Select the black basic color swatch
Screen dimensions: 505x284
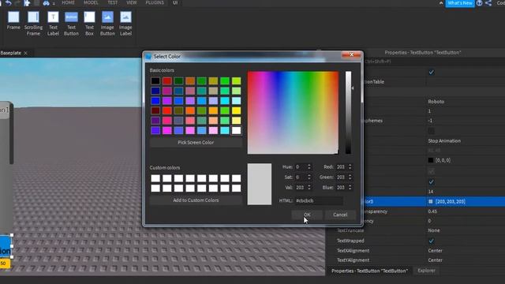click(155, 80)
